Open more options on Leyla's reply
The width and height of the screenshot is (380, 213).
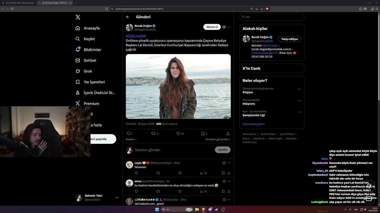coord(229,163)
